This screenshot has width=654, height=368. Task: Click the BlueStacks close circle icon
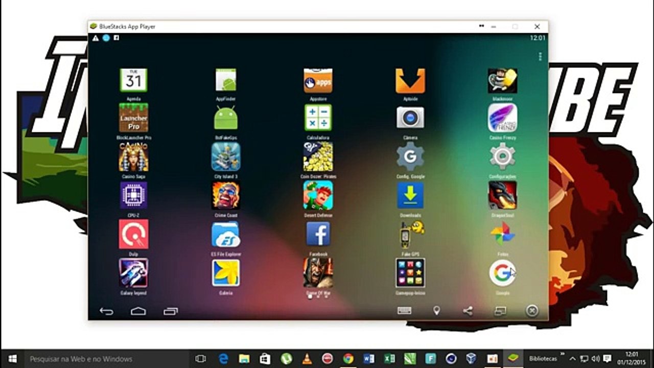pyautogui.click(x=532, y=311)
